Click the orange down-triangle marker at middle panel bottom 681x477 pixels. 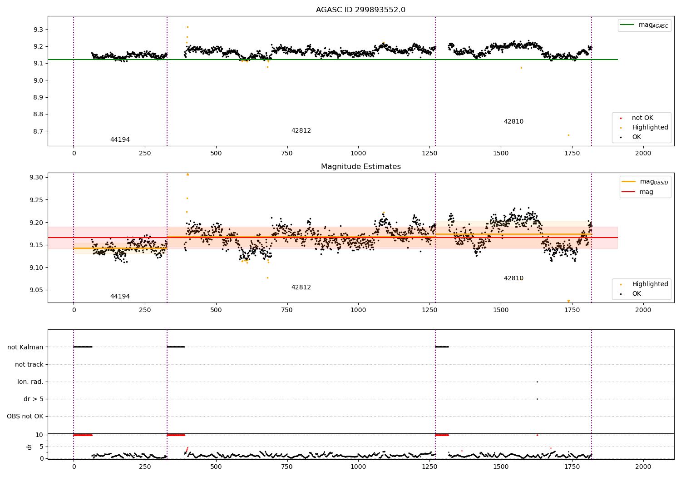coord(568,301)
